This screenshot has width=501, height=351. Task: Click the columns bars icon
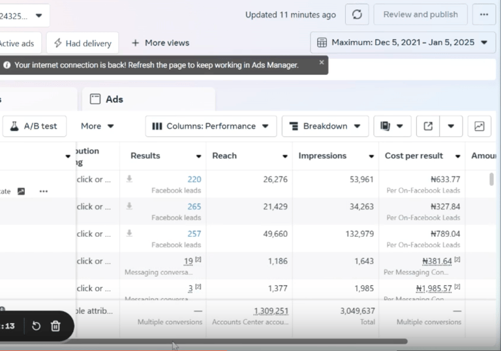coord(157,127)
